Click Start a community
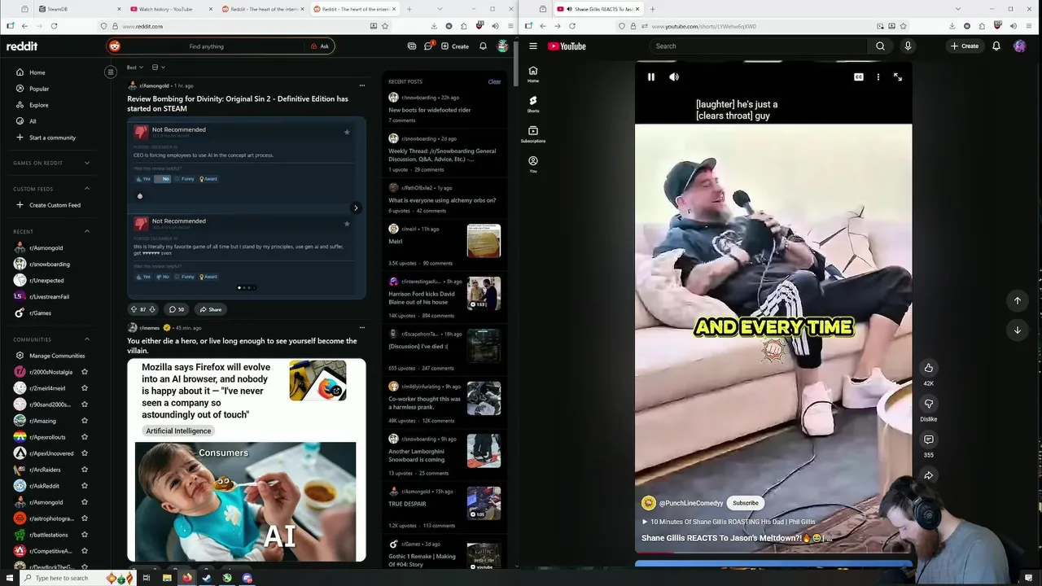 point(52,138)
